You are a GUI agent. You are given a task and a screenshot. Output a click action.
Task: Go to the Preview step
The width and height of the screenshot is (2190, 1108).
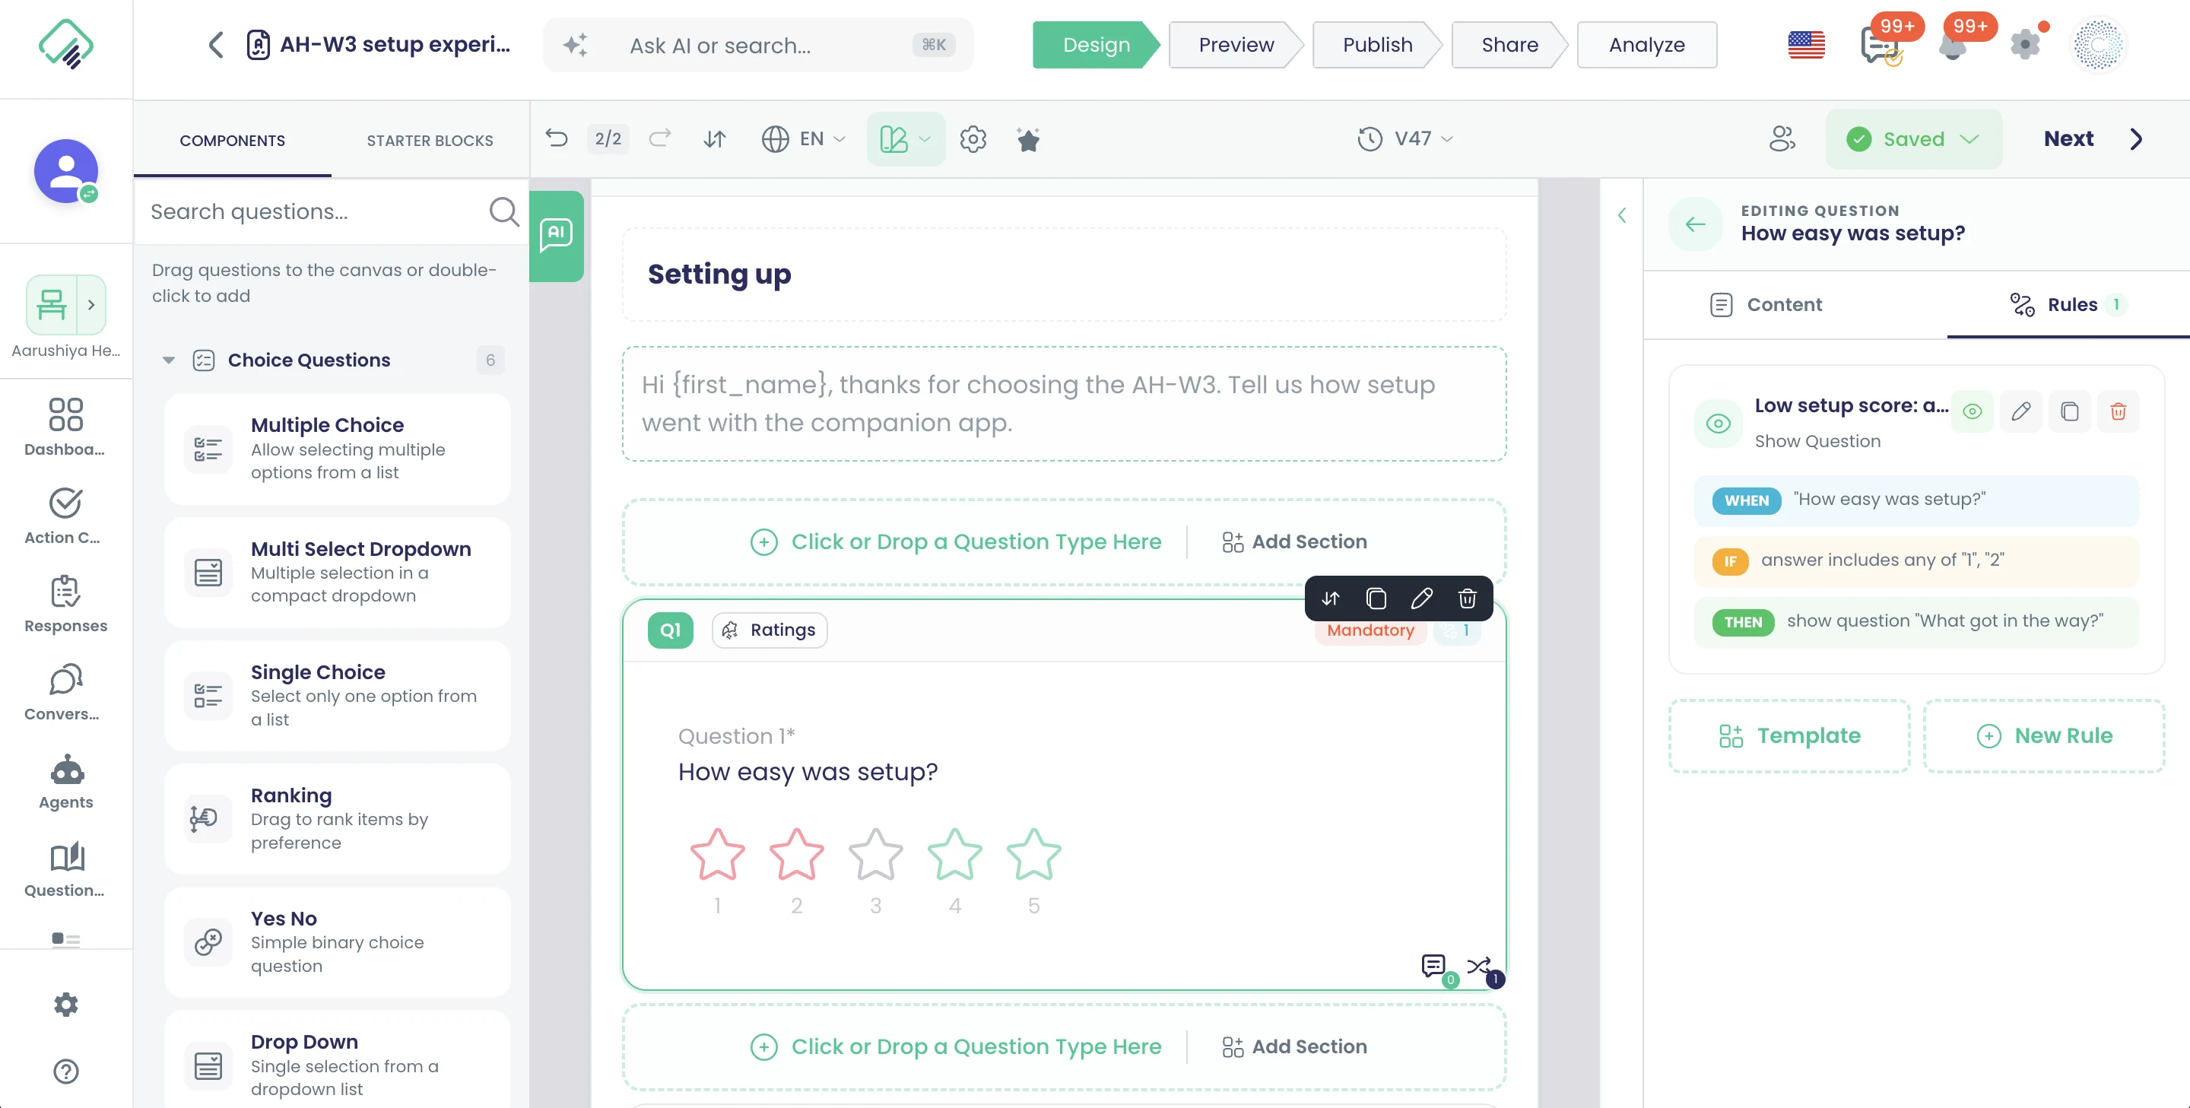pos(1235,44)
